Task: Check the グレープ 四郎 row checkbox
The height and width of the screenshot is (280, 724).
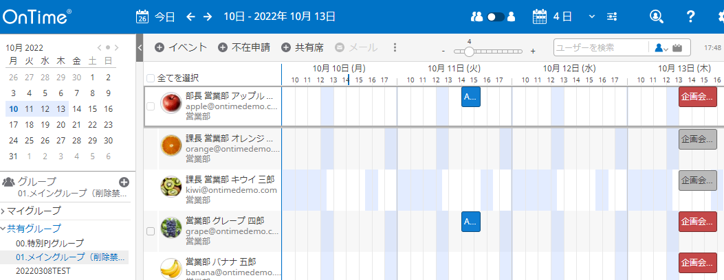Action: point(150,232)
